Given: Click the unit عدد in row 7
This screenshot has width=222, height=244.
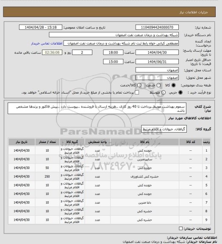Looking at the screenshot, I should [97, 202].
